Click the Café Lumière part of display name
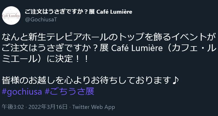The height and width of the screenshot is (116, 218). tap(114, 12)
